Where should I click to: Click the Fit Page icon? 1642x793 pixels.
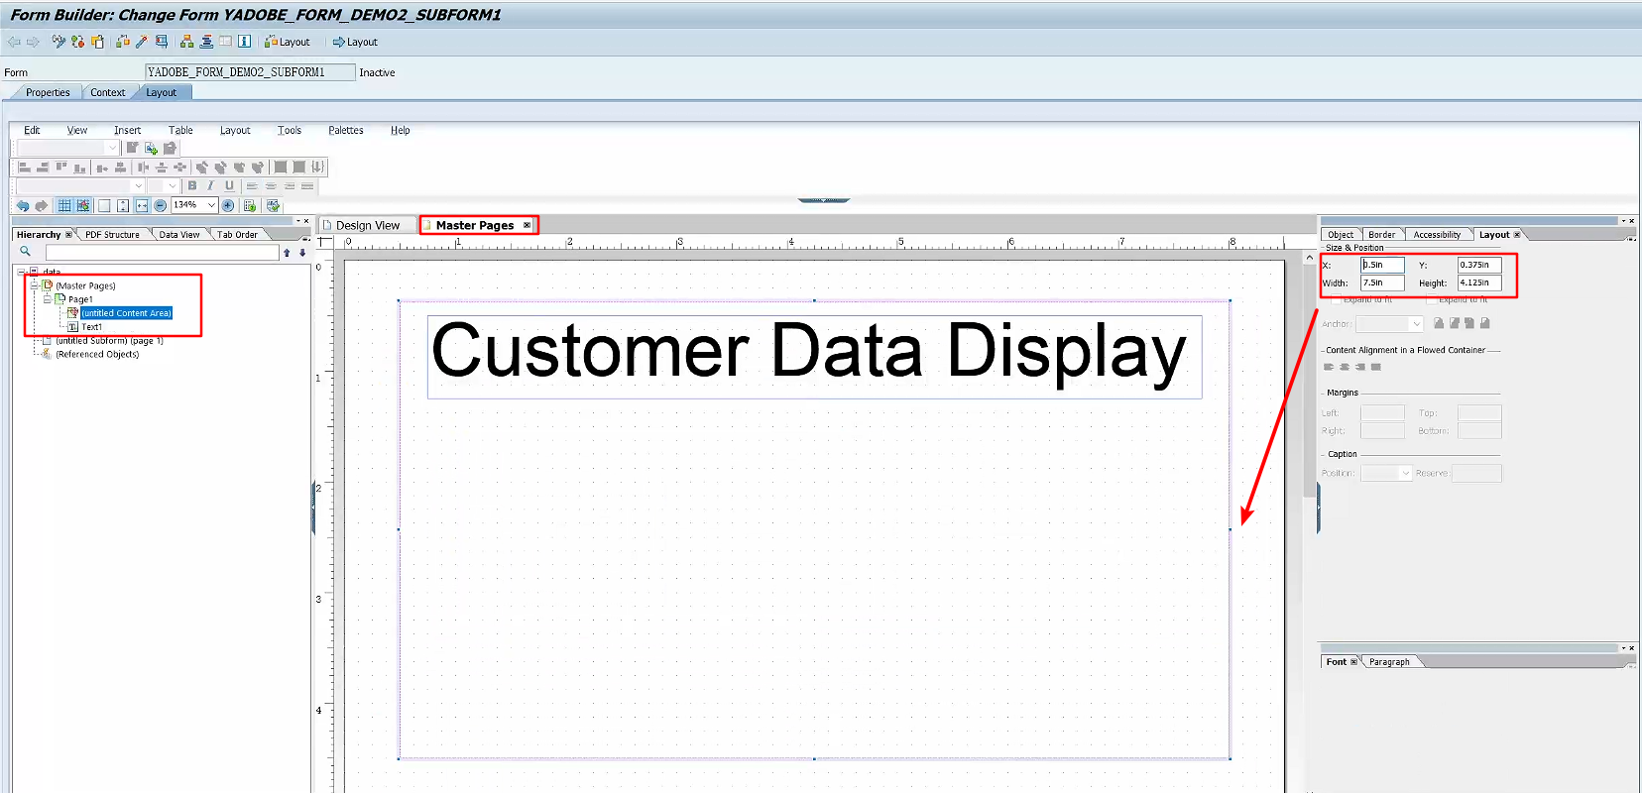[x=123, y=205]
